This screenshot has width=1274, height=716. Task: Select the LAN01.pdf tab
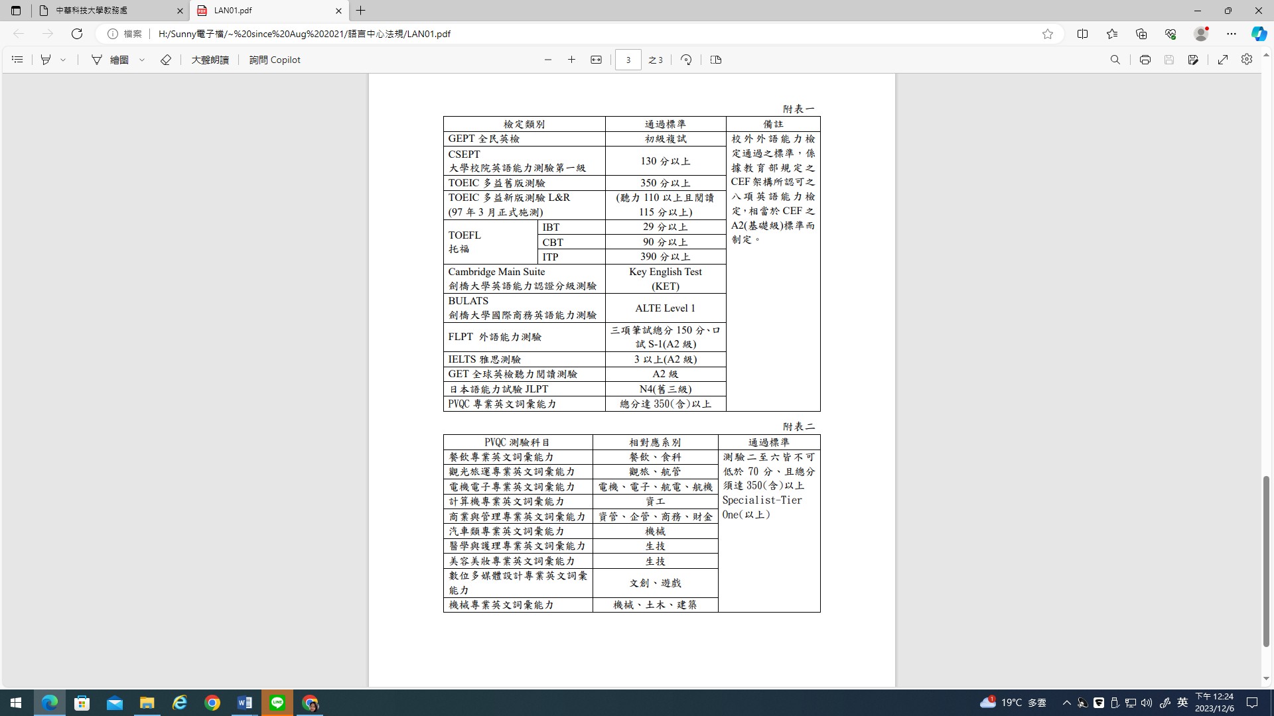(x=269, y=11)
